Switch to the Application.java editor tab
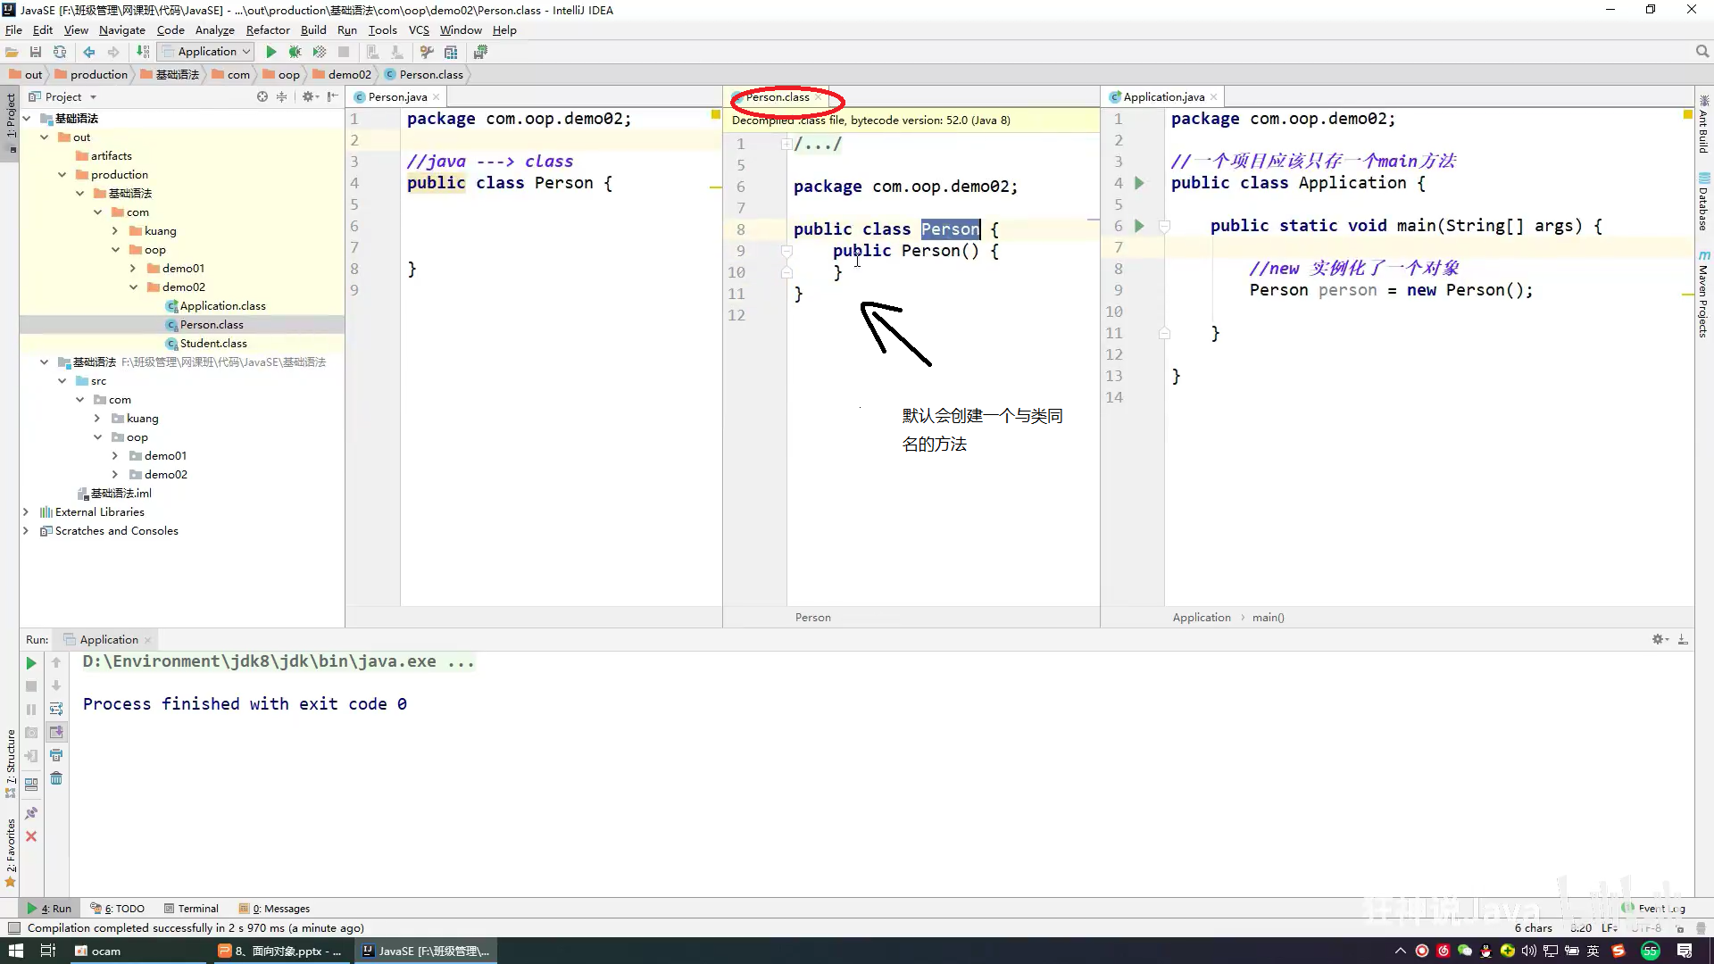 pos(1163,96)
